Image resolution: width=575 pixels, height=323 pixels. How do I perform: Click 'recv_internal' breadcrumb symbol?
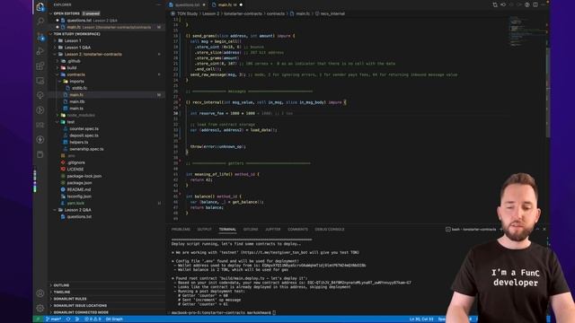click(x=332, y=13)
